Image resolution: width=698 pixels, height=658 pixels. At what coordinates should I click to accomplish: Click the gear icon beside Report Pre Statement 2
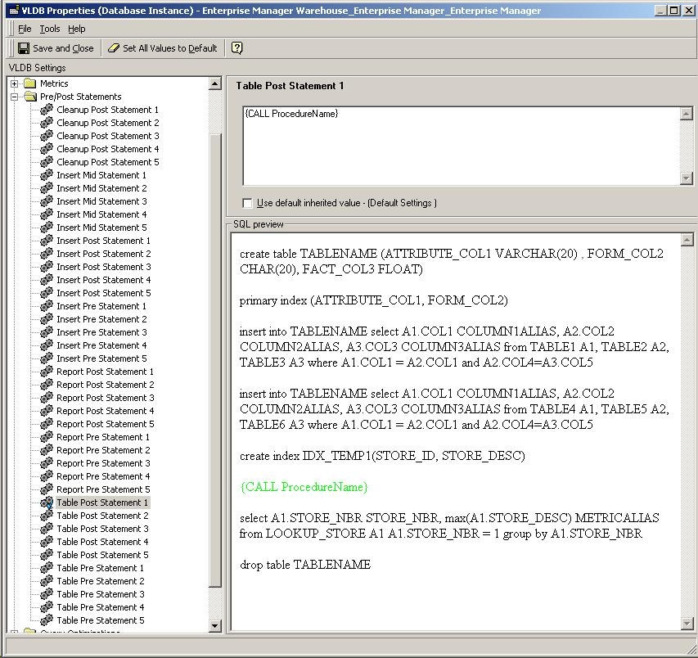coord(47,450)
